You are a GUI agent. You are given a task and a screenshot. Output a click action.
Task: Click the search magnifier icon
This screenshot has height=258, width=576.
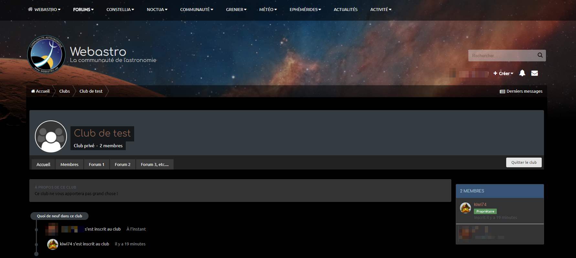click(540, 55)
